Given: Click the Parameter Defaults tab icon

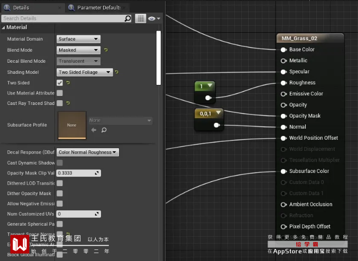Looking at the screenshot, I should (x=71, y=7).
